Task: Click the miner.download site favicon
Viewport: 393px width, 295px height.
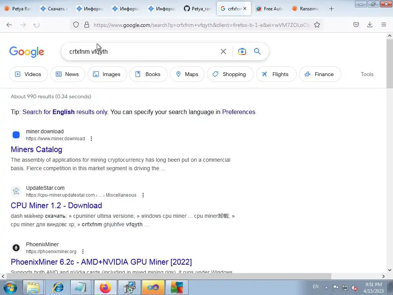Action: [x=16, y=135]
